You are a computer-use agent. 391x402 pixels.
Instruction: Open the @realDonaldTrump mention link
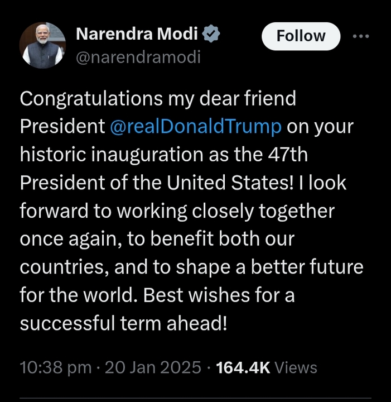coord(196,127)
